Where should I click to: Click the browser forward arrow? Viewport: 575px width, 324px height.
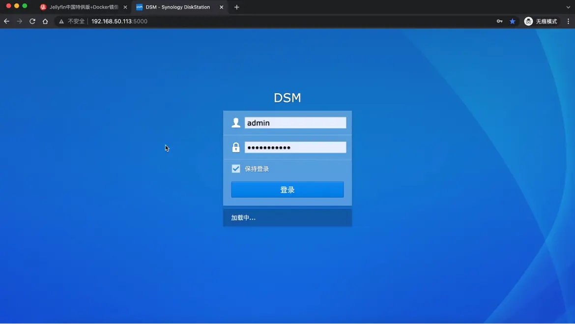tap(20, 21)
